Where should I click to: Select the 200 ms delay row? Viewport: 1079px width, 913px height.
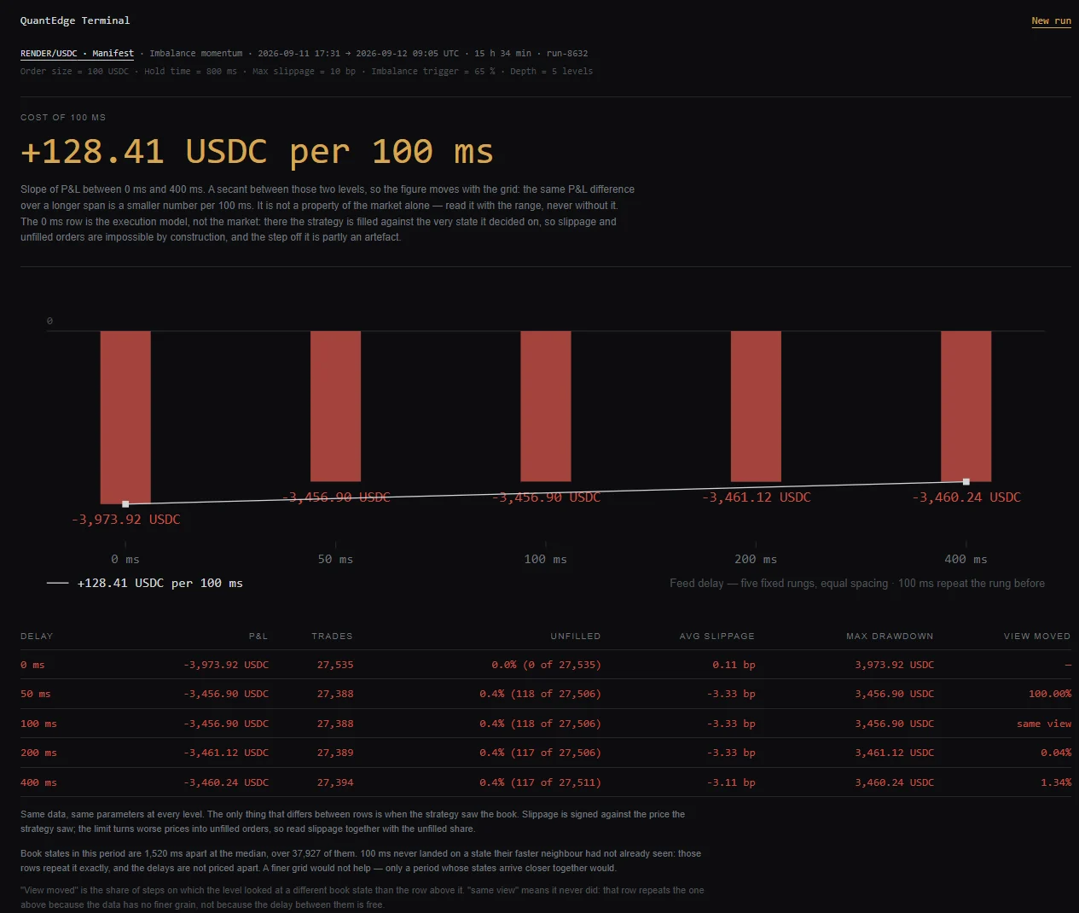coord(546,753)
